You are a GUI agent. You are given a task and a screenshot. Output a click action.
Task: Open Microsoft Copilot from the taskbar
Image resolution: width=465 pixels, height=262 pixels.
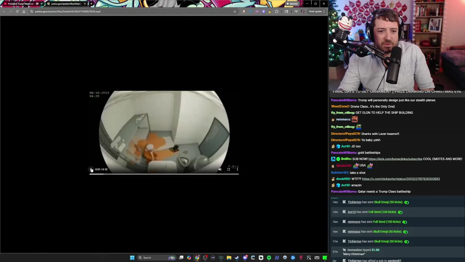click(x=189, y=258)
